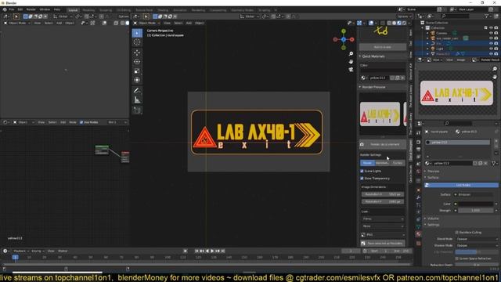The image size is (501, 282).
Task: Expand the Volume section in material properties
Action: coord(433,219)
